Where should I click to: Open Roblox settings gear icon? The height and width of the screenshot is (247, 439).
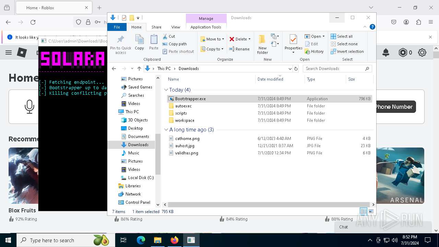422,52
